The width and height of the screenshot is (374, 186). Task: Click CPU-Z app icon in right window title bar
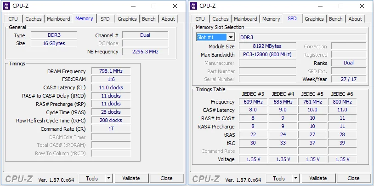click(x=193, y=6)
